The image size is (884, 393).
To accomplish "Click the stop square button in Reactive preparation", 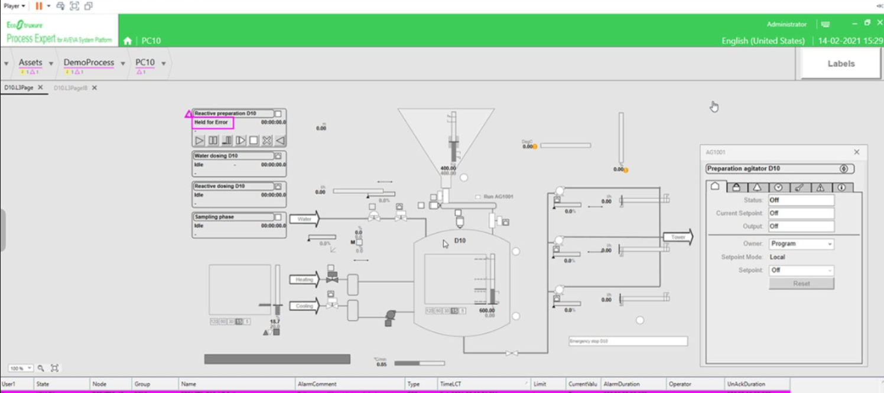I will [x=253, y=140].
